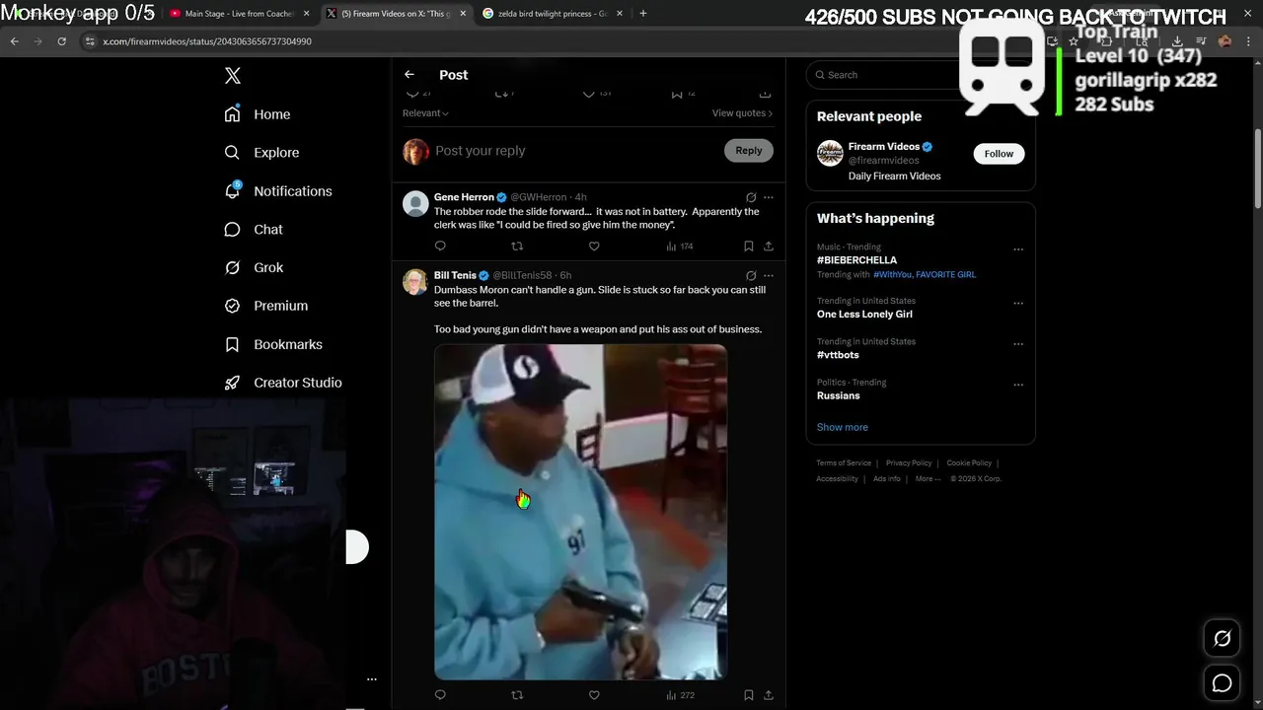Open Notifications in X sidebar
The image size is (1263, 710).
278,191
